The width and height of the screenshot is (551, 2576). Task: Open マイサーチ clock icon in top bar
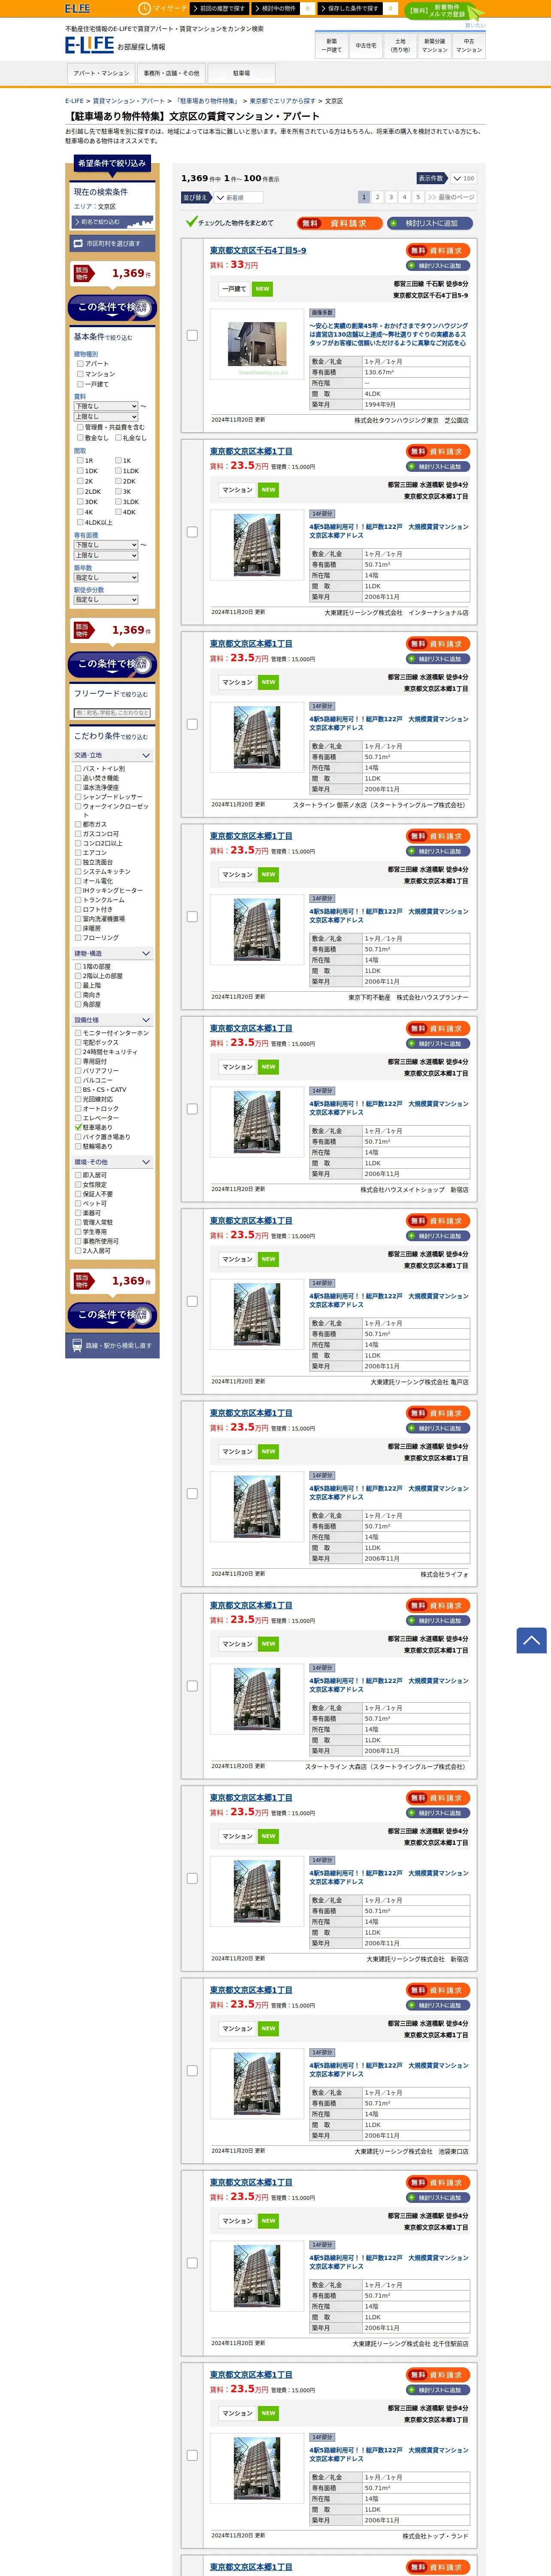click(x=144, y=8)
